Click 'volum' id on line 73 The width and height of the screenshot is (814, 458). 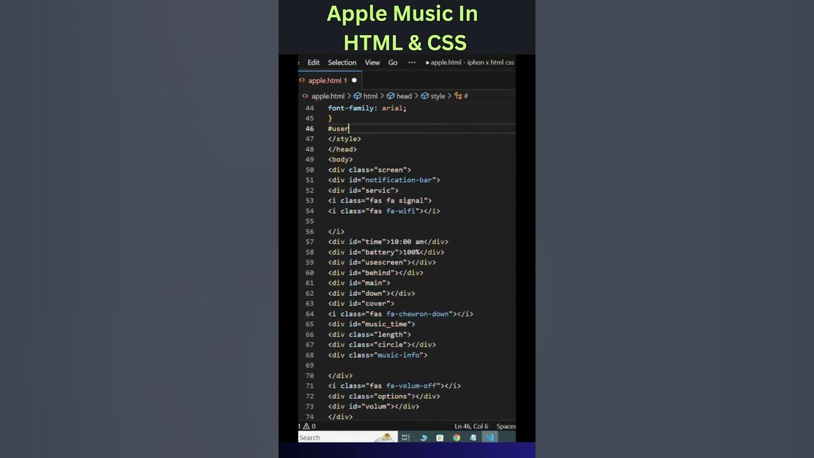click(x=376, y=406)
